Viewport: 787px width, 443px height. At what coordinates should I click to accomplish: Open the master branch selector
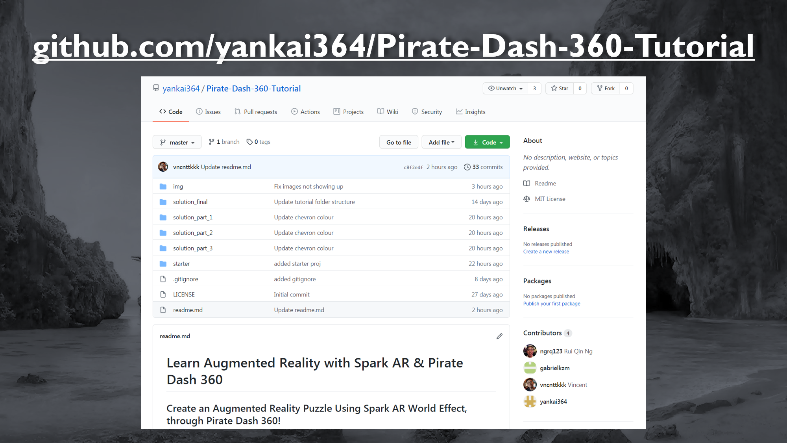coord(177,142)
